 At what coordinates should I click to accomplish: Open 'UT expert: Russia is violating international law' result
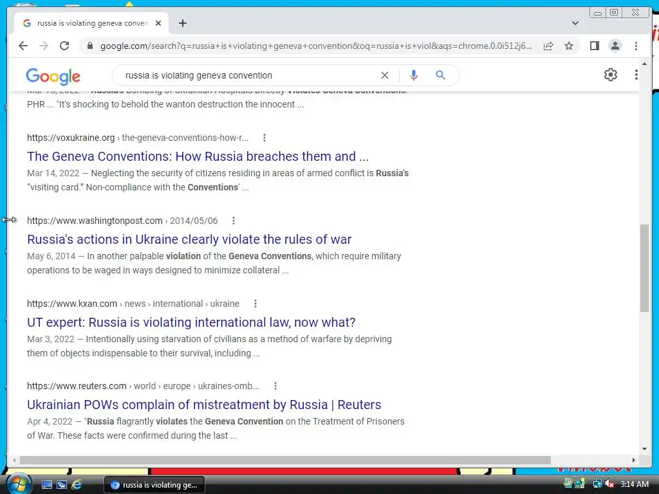point(191,322)
